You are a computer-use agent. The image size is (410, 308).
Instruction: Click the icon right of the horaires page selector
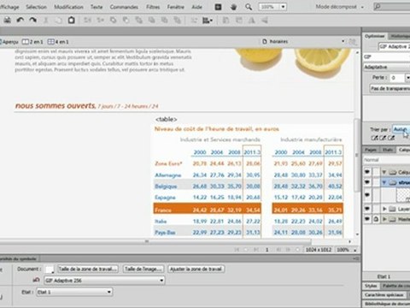coord(353,42)
